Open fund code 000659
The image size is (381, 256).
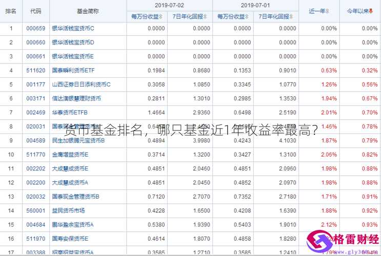click(36, 28)
